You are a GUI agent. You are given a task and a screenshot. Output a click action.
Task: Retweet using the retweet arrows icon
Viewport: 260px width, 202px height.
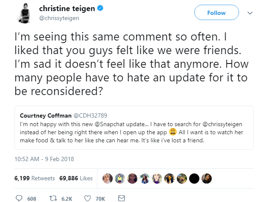tap(55, 198)
